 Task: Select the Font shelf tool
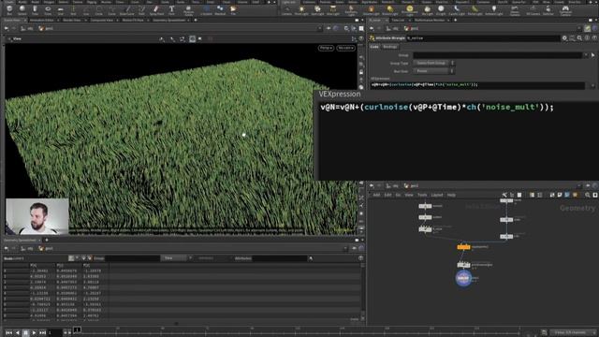coord(171,9)
